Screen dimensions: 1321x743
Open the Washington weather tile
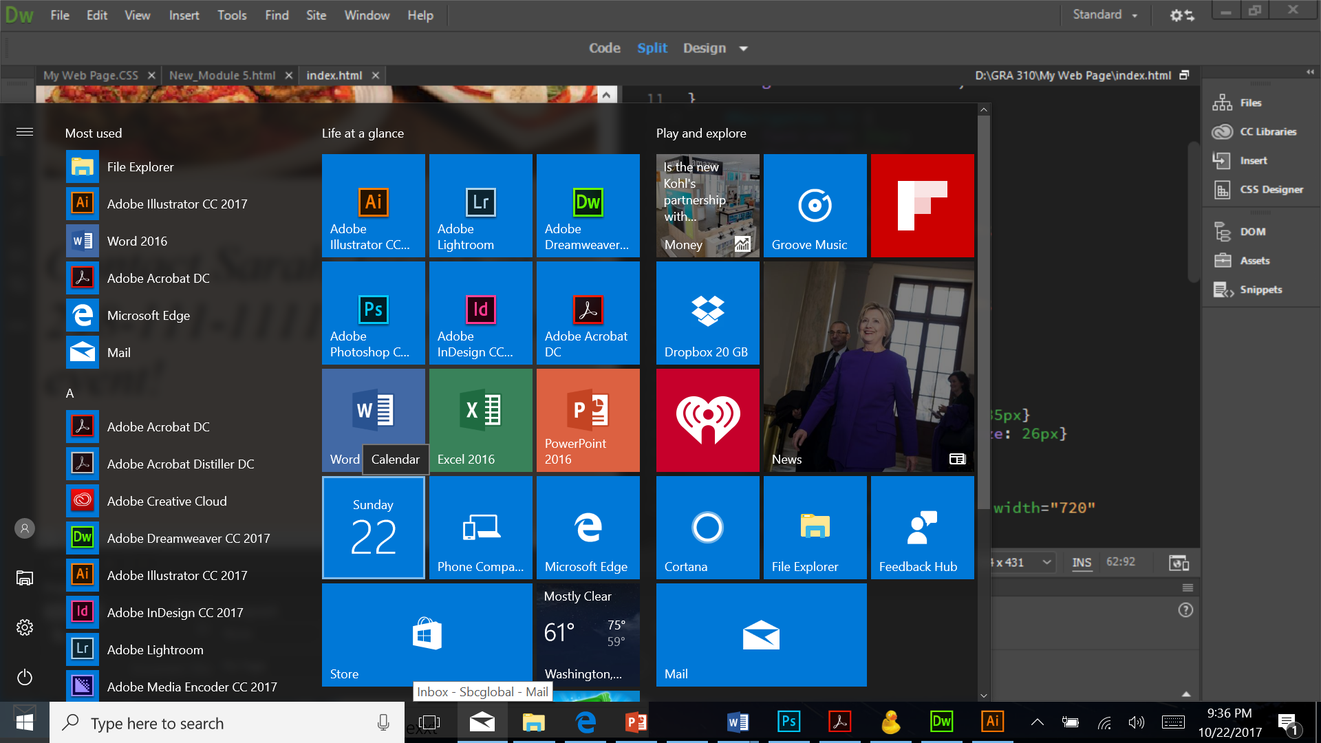coord(588,635)
